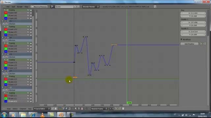Click the red X Scale (c5) color box
The height and width of the screenshot is (118, 211).
click(x=6, y=29)
